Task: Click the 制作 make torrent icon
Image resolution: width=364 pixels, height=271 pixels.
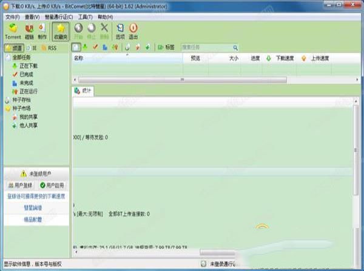Action: pos(42,31)
